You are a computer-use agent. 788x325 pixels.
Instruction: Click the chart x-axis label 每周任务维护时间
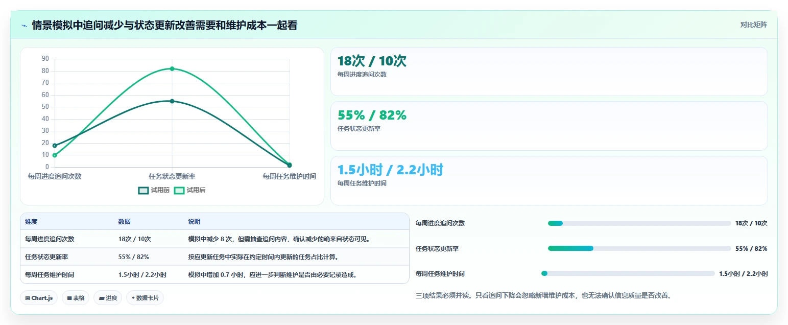tap(289, 176)
